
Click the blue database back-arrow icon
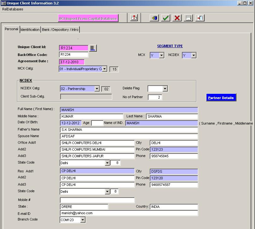click(154, 18)
